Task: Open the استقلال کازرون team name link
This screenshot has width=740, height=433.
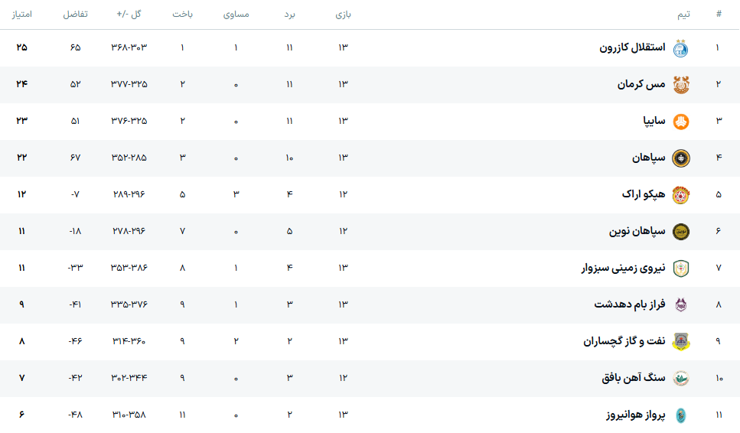Action: [632, 47]
